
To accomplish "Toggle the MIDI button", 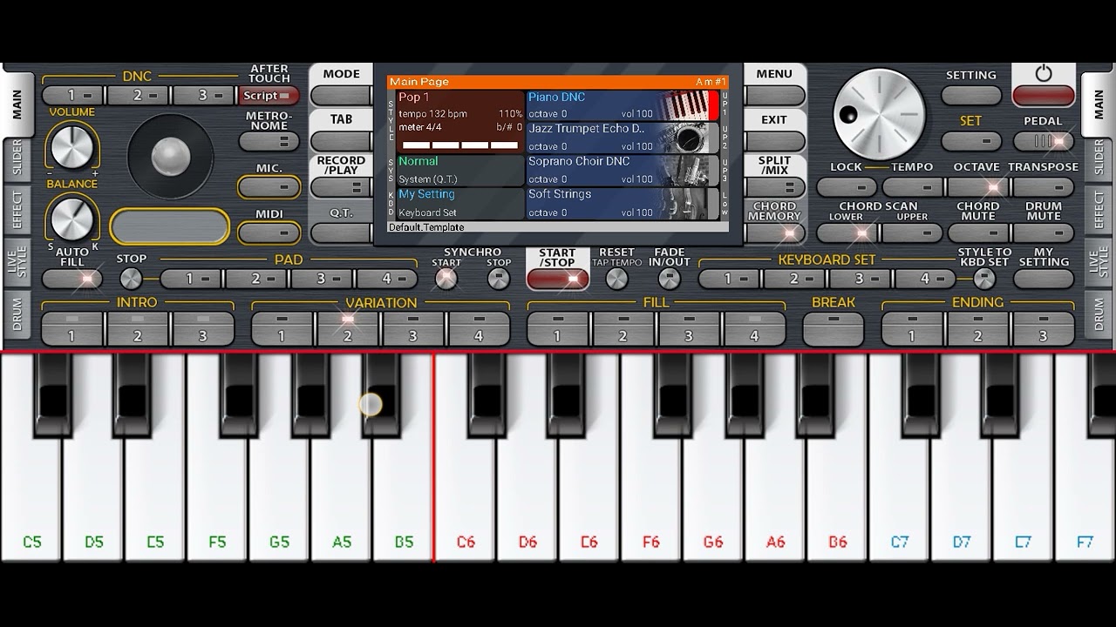I will coord(269,233).
